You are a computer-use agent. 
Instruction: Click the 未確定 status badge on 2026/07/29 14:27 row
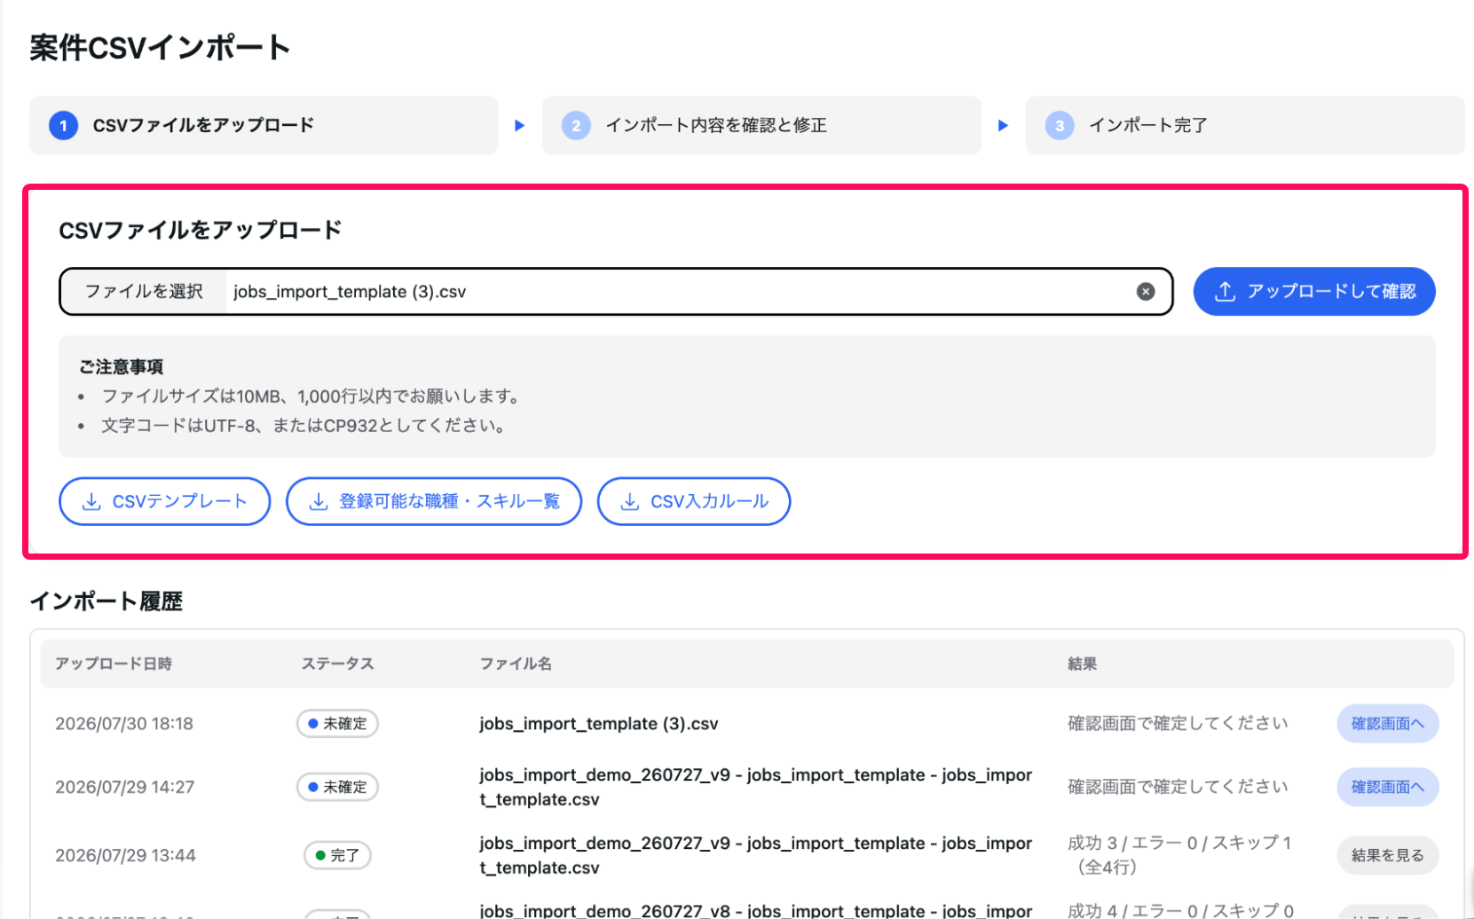tap(337, 787)
